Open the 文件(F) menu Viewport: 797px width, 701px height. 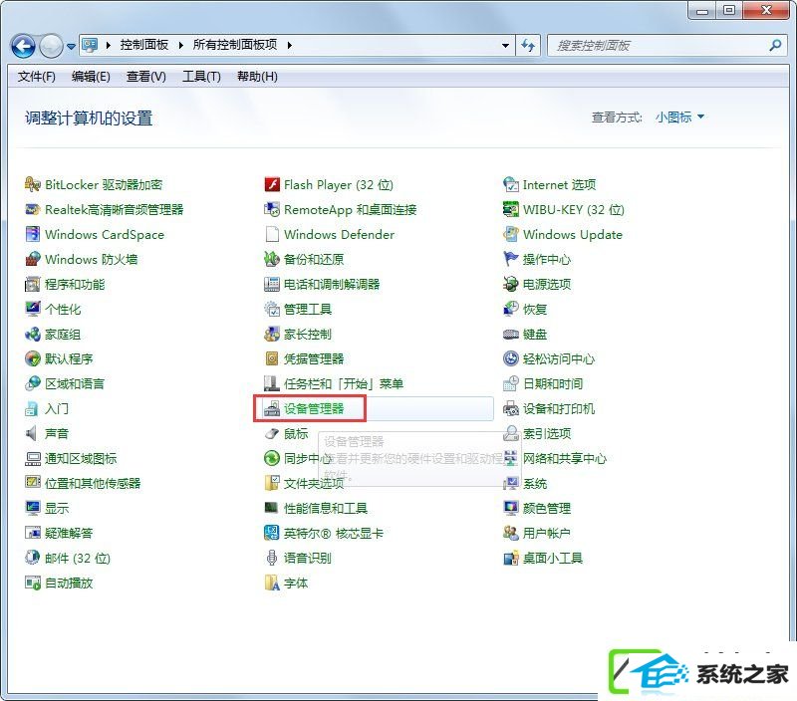(37, 77)
